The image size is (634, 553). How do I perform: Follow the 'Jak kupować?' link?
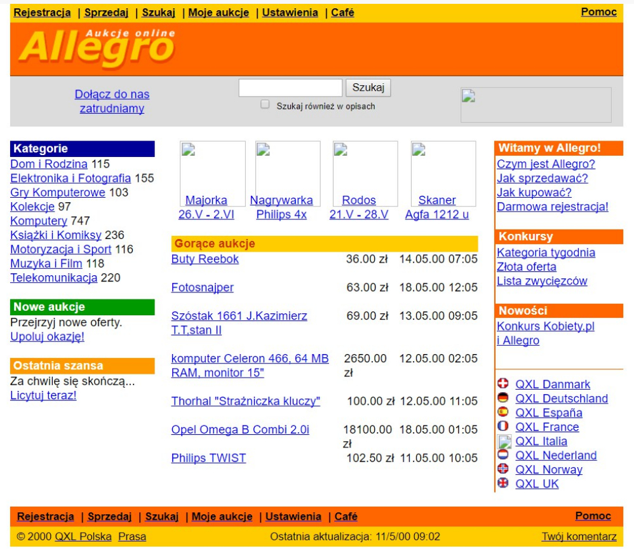(534, 192)
